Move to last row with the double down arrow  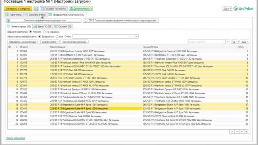246,132
